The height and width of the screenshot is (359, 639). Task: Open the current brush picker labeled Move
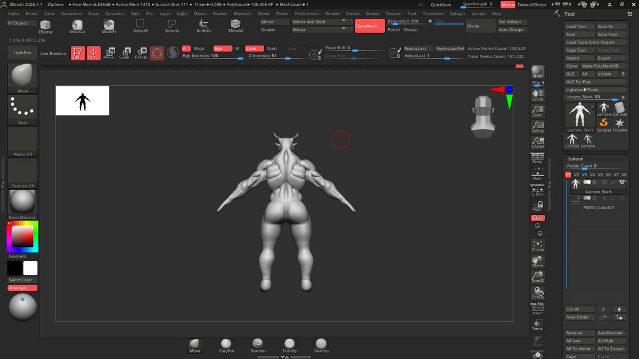click(22, 78)
